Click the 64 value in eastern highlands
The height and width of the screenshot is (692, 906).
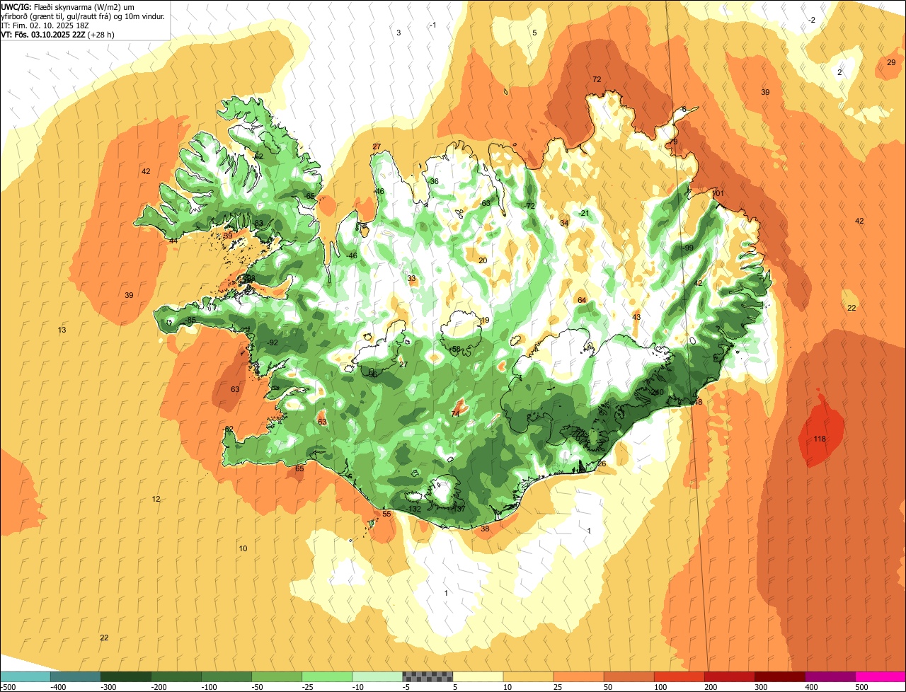coord(582,300)
